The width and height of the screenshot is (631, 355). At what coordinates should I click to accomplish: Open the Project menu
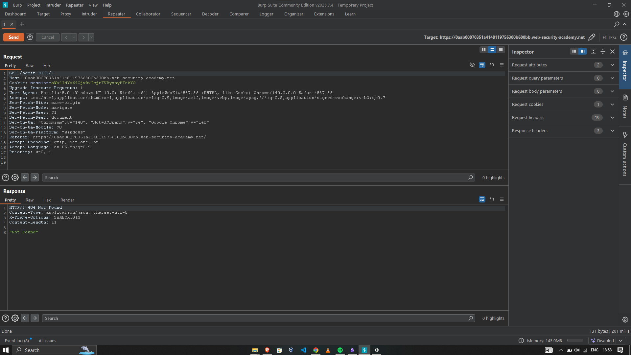34,5
